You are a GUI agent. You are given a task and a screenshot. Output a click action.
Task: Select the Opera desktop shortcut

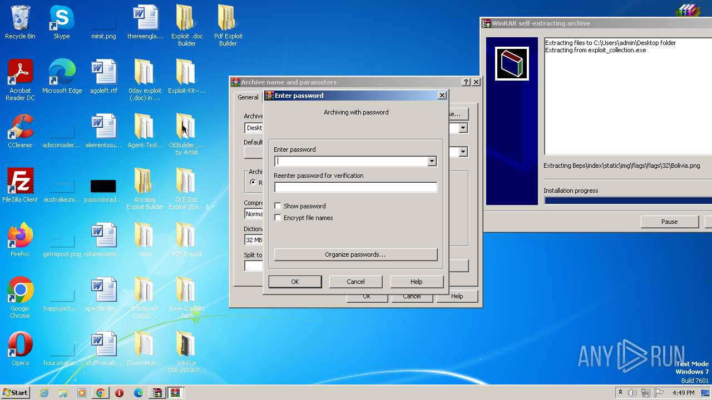tap(20, 349)
